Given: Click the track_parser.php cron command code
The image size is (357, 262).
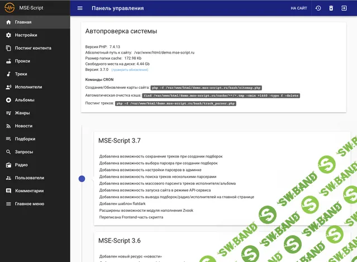Looking at the screenshot, I should click(x=175, y=103).
